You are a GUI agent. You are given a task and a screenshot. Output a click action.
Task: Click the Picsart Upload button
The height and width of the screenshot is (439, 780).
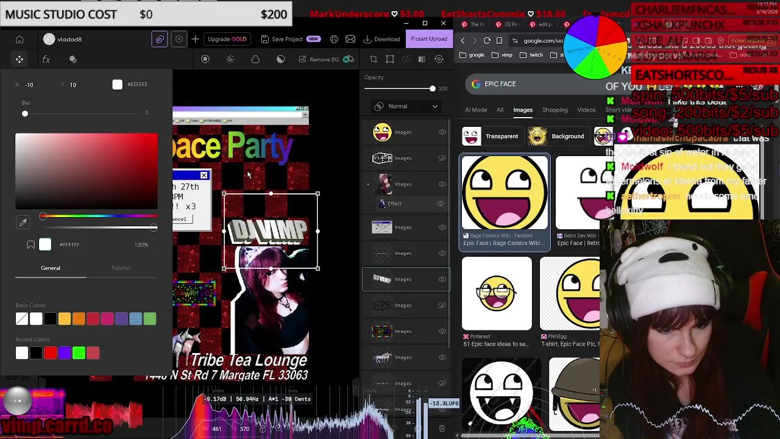[x=428, y=39]
